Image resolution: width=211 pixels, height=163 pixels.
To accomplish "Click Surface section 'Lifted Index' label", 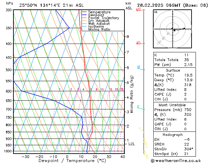I will pos(165,90).
